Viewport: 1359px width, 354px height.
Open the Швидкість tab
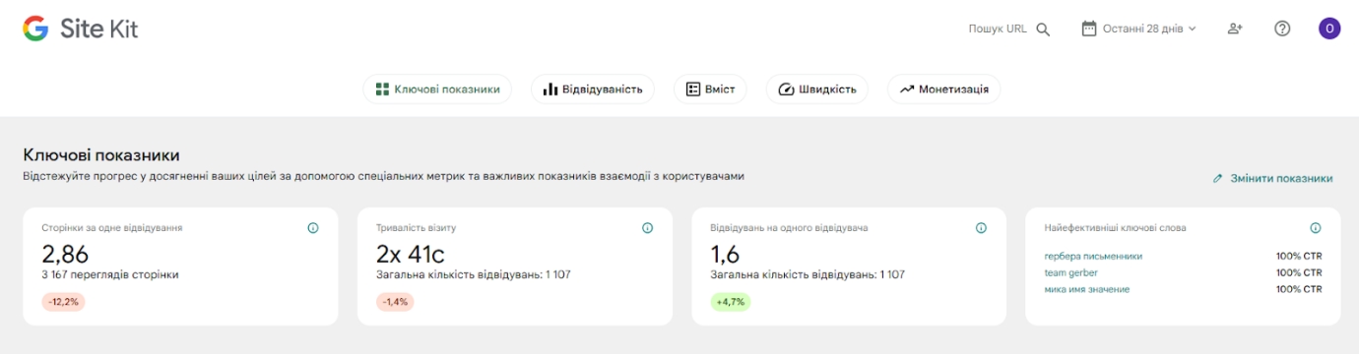tap(817, 89)
